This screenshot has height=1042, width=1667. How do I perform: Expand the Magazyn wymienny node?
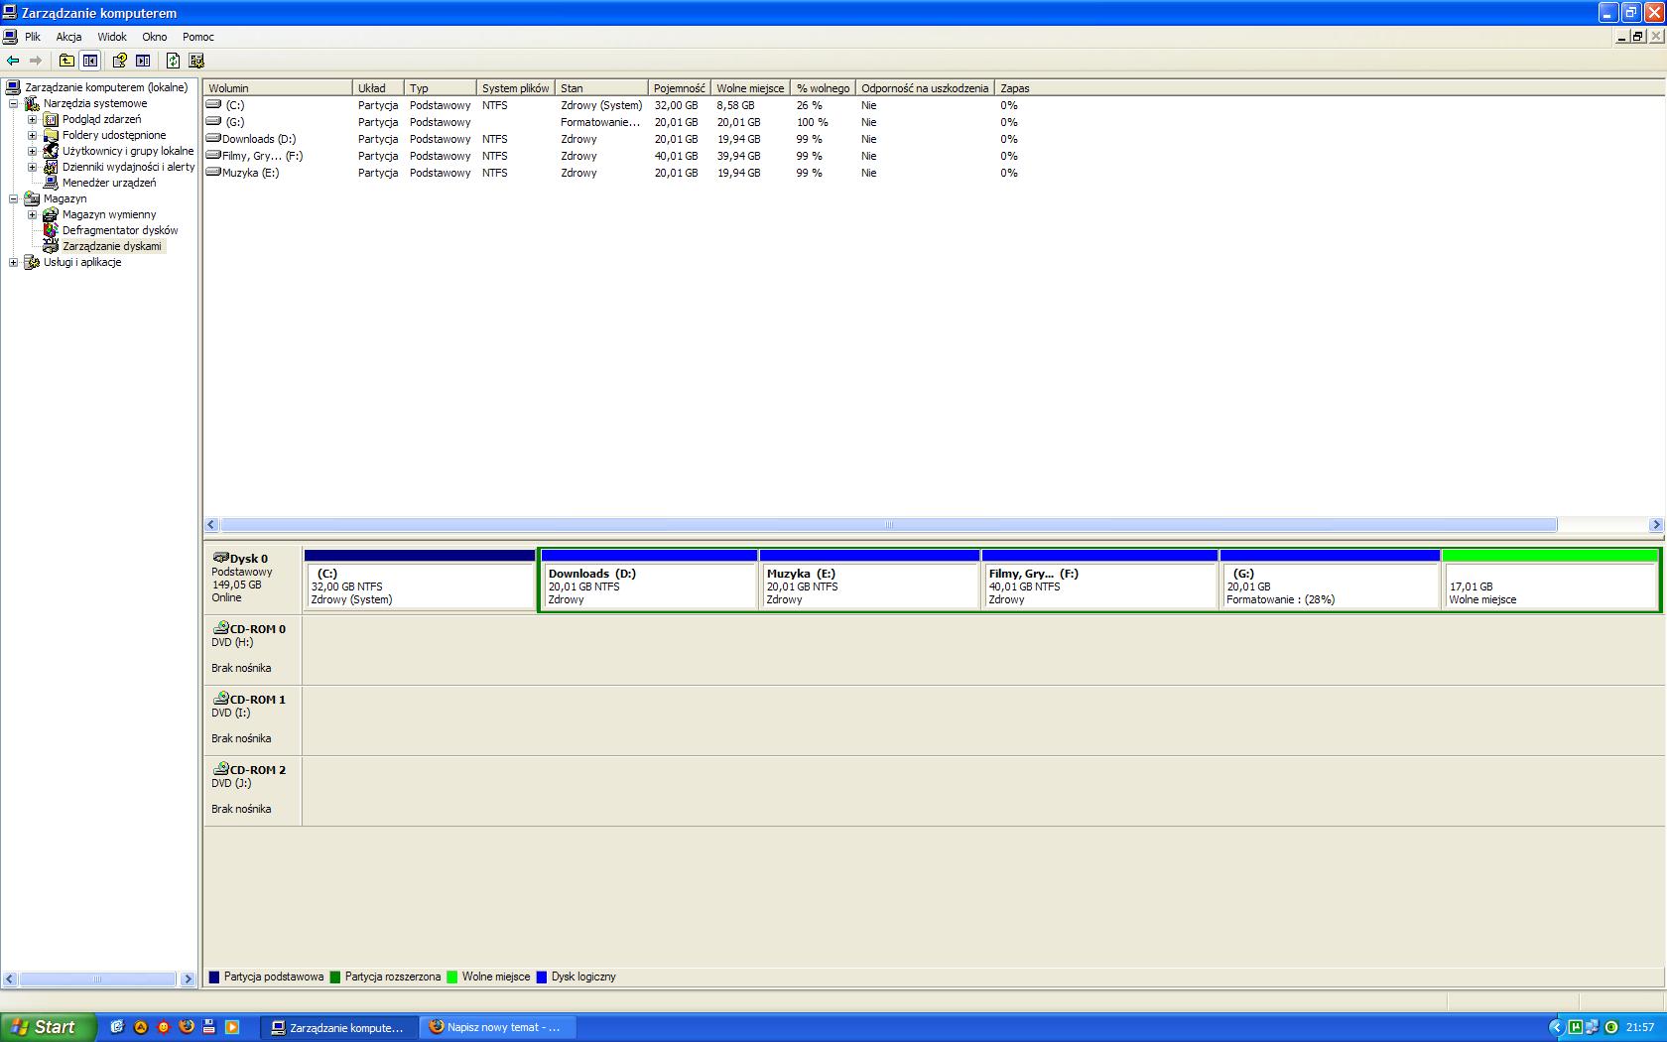[32, 214]
